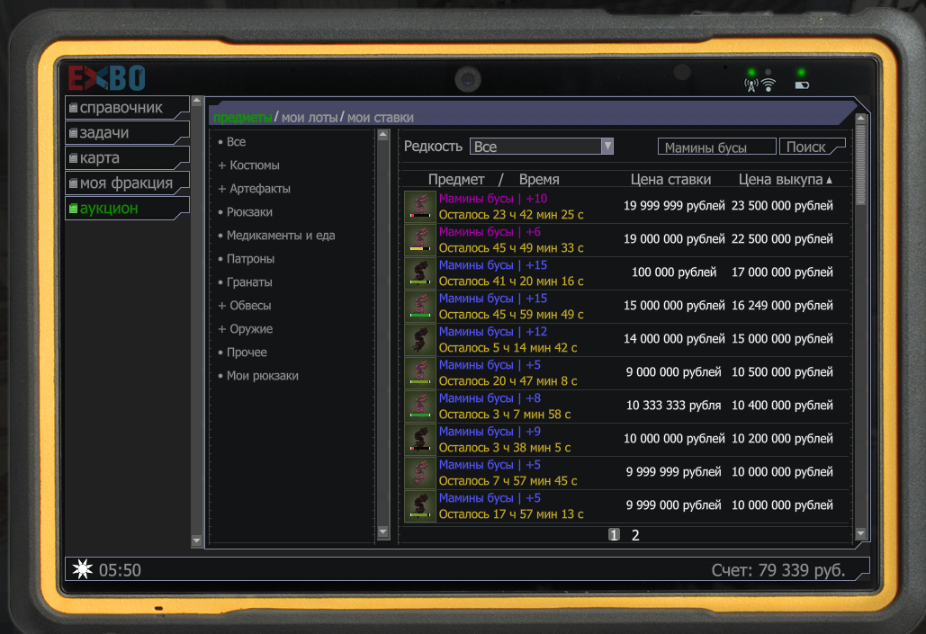The height and width of the screenshot is (634, 926).
Task: Click the battery status icon
Action: click(802, 85)
